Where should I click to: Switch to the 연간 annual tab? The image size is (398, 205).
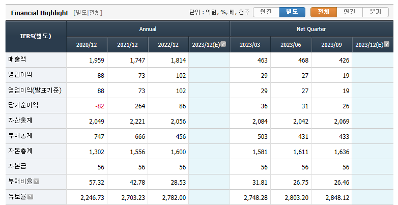click(350, 12)
